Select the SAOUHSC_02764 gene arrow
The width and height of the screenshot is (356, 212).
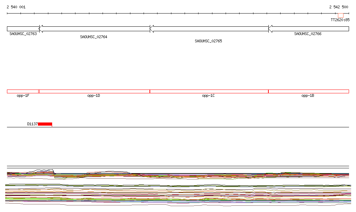(94, 29)
